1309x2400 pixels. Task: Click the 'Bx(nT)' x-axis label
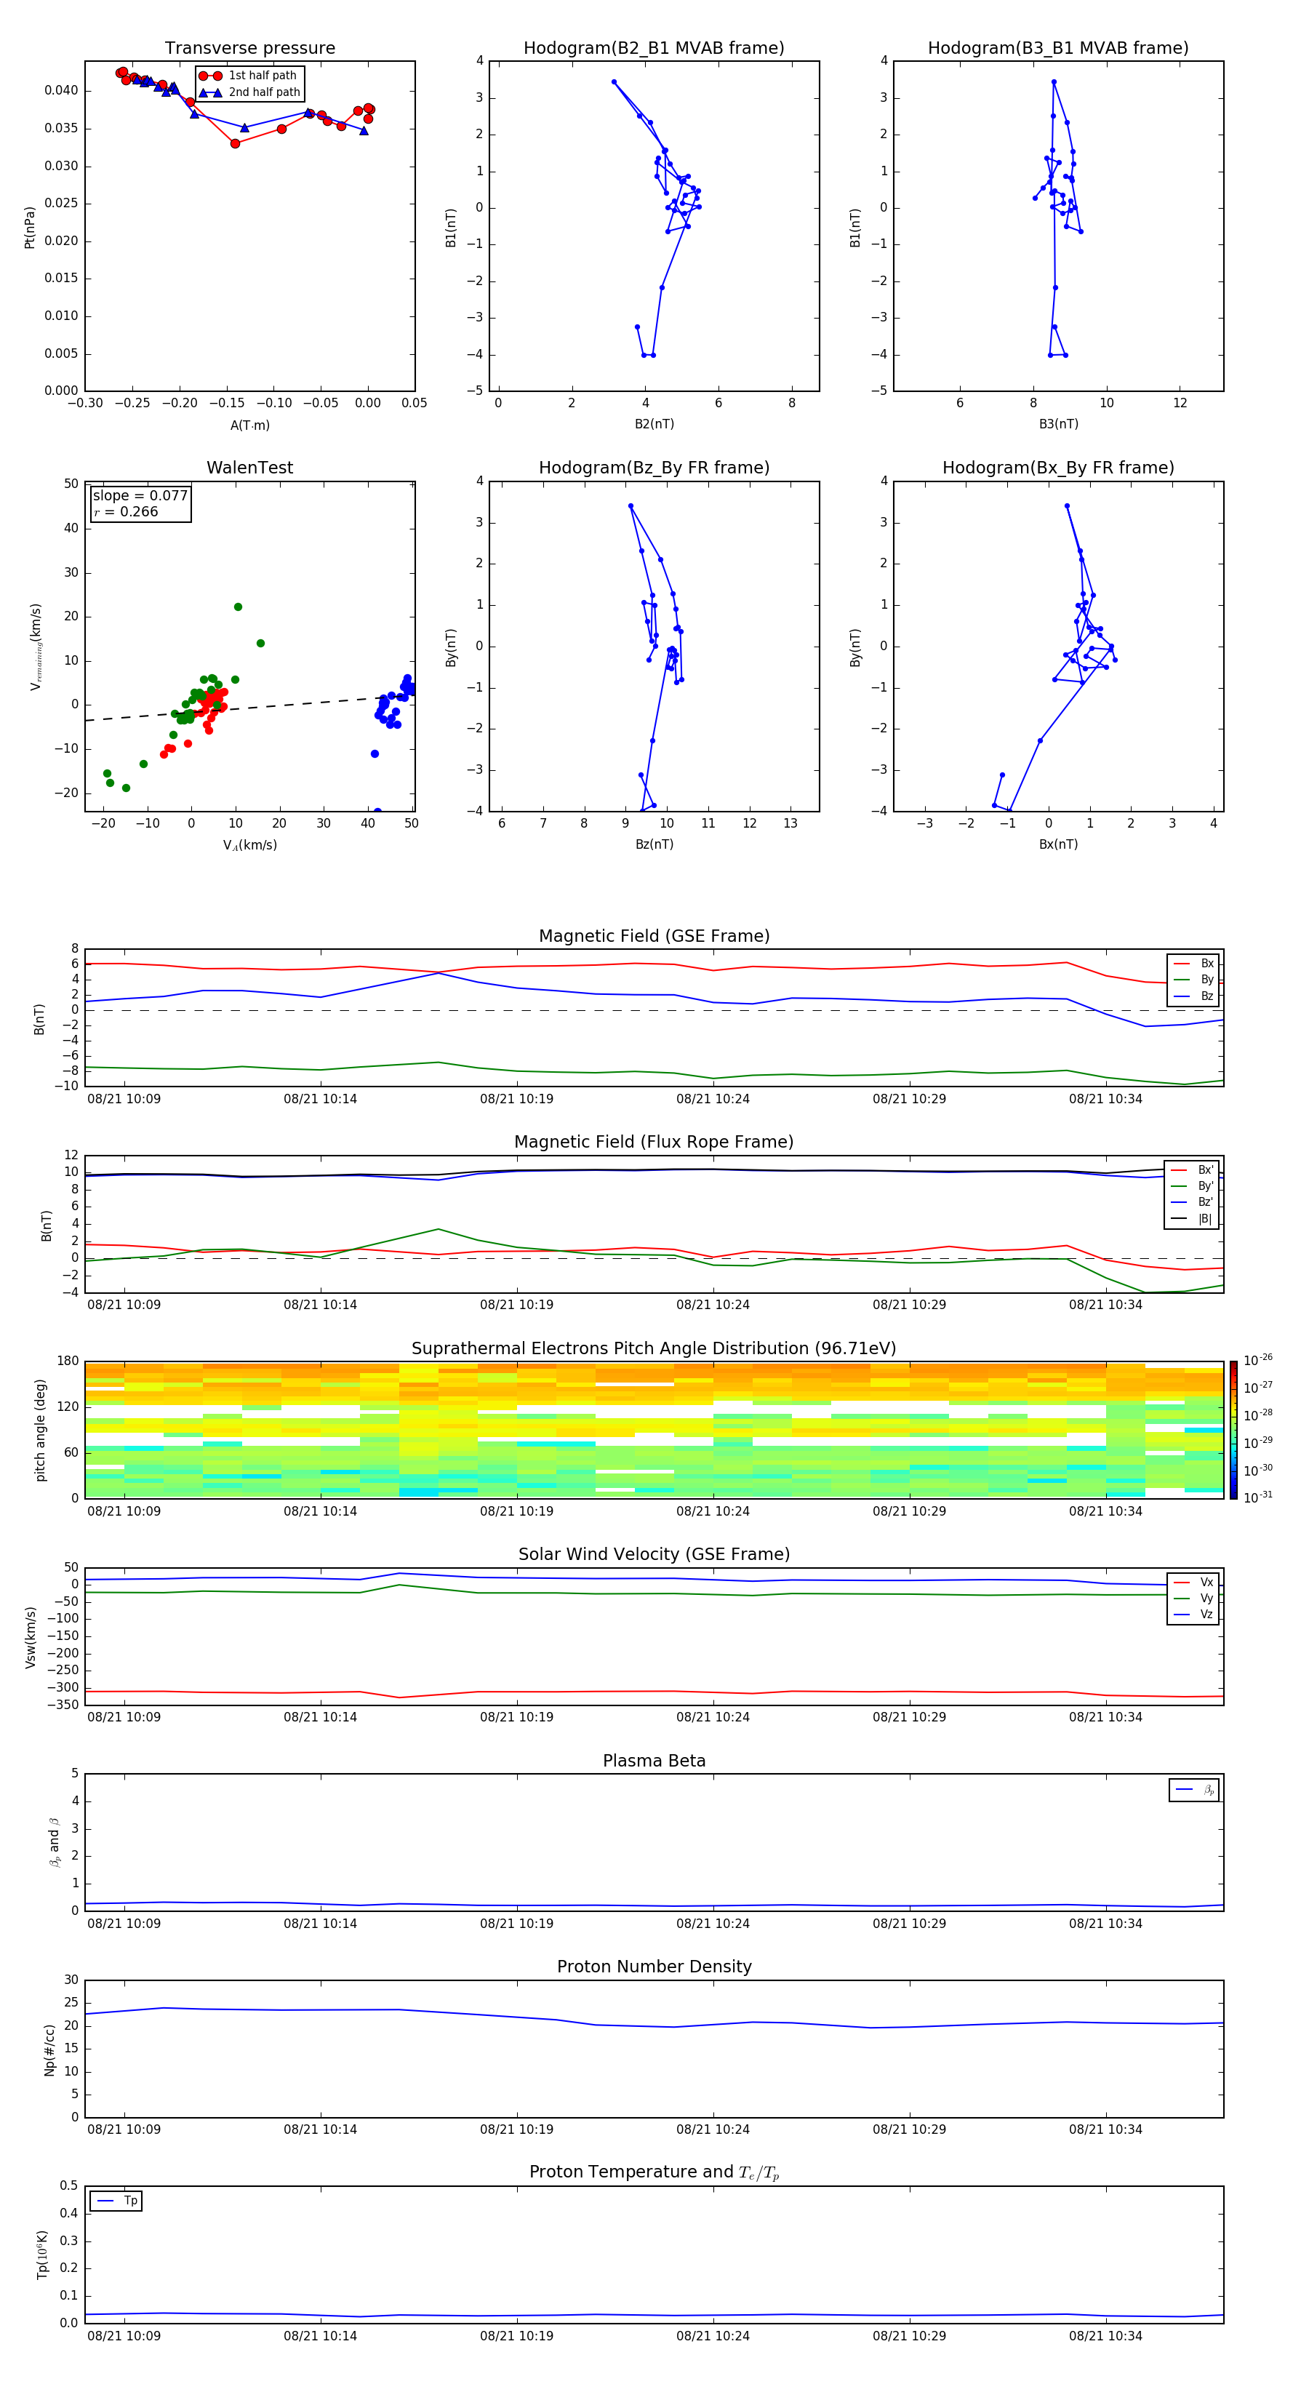click(x=1058, y=844)
